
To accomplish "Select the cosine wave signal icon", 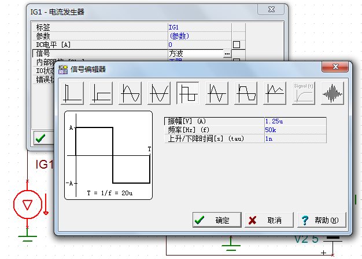I will point(159,93).
